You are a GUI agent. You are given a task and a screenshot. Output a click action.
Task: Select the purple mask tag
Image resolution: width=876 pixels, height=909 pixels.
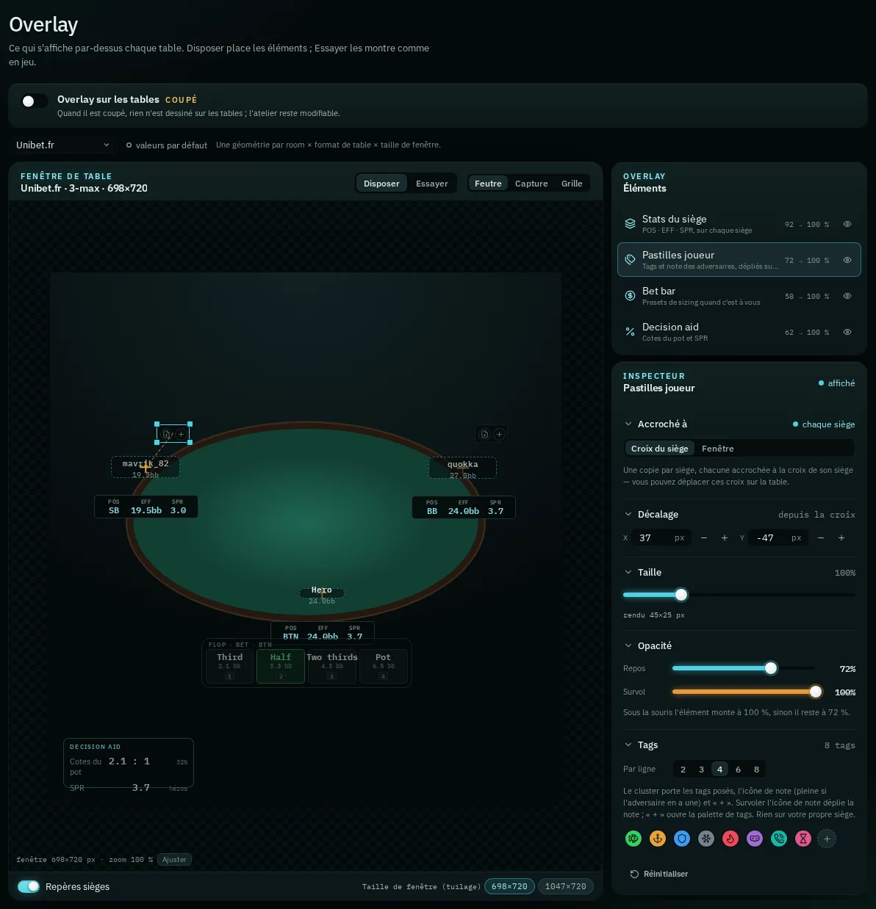click(755, 839)
